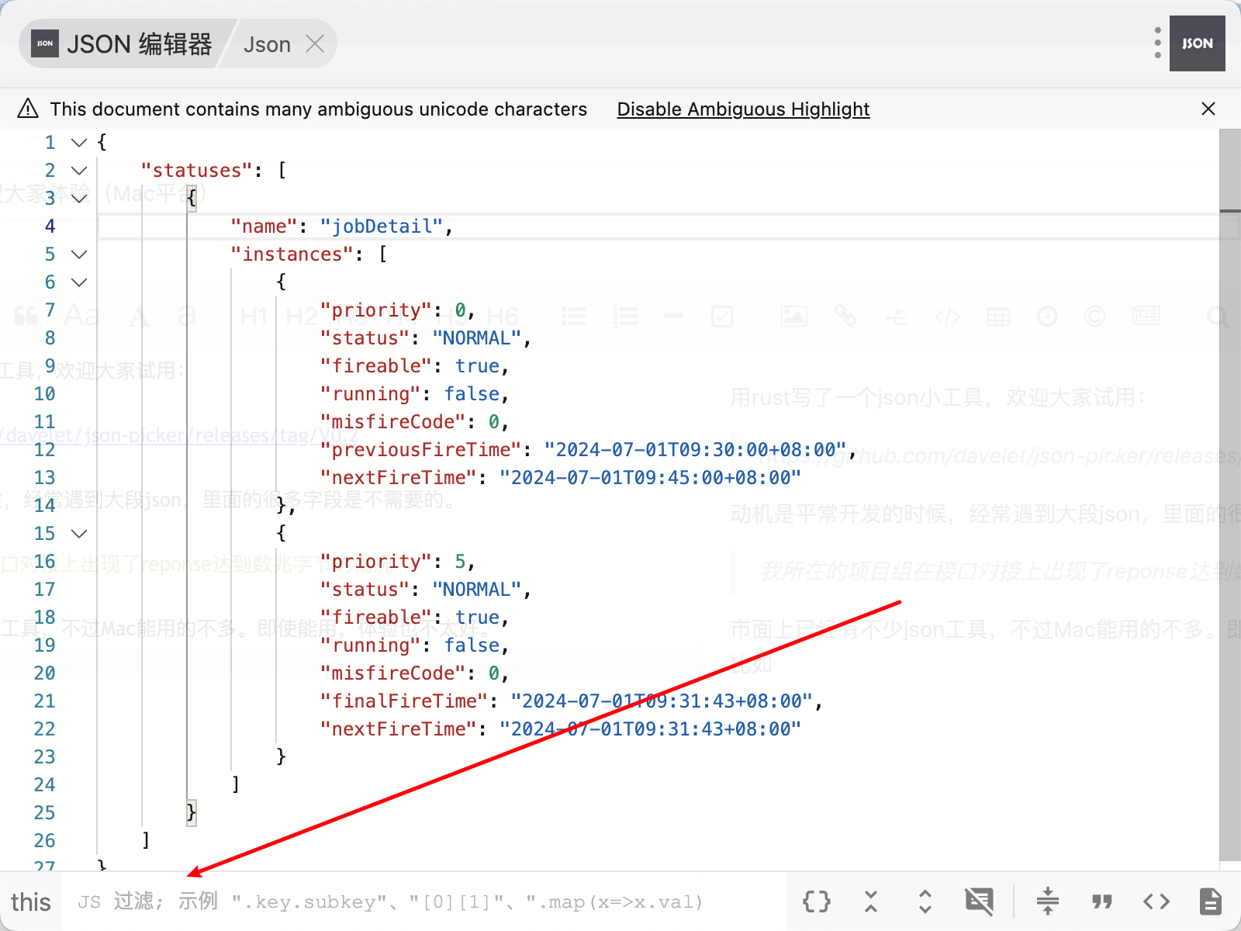Click the highlighted closing brace on line 25
This screenshot has width=1241, height=931.
click(192, 813)
